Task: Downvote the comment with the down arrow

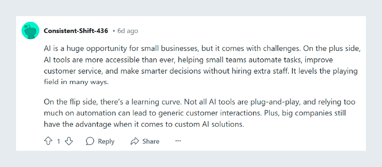Action: pyautogui.click(x=69, y=141)
